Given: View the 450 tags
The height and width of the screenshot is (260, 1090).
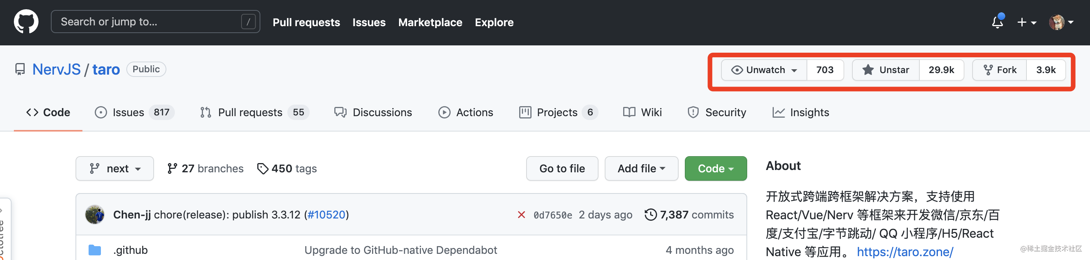Looking at the screenshot, I should pyautogui.click(x=287, y=169).
